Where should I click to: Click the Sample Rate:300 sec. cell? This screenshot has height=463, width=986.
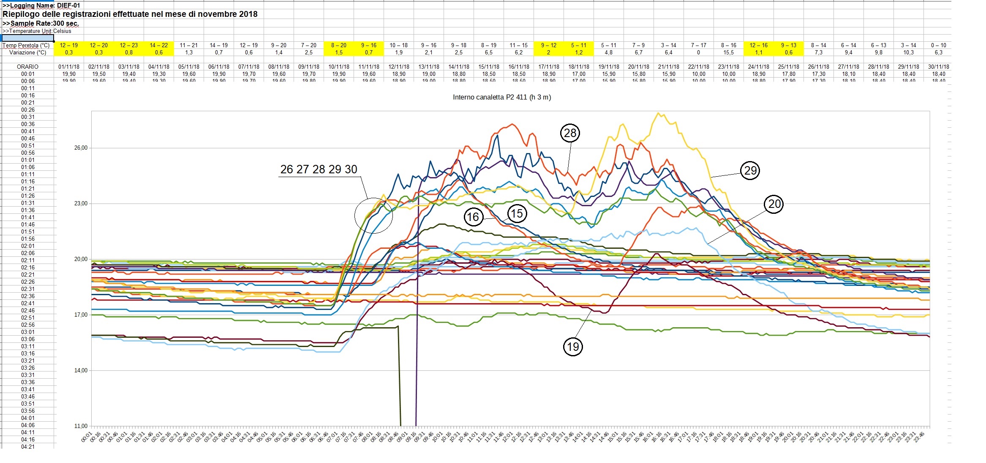coord(41,24)
